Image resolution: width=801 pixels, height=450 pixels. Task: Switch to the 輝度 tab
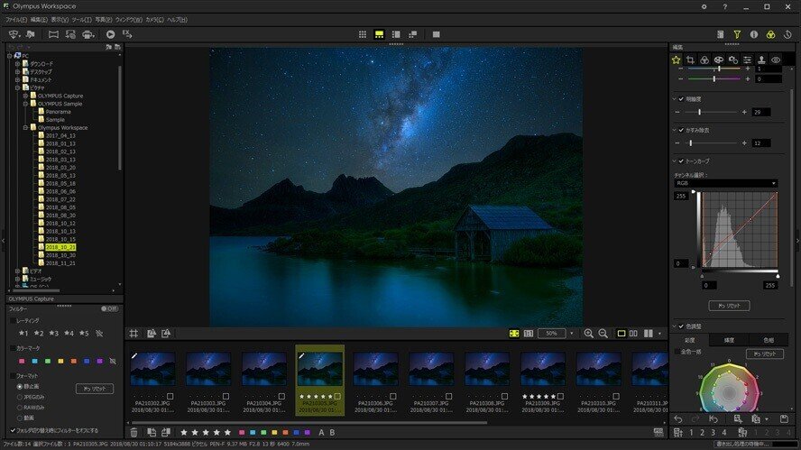click(x=729, y=340)
